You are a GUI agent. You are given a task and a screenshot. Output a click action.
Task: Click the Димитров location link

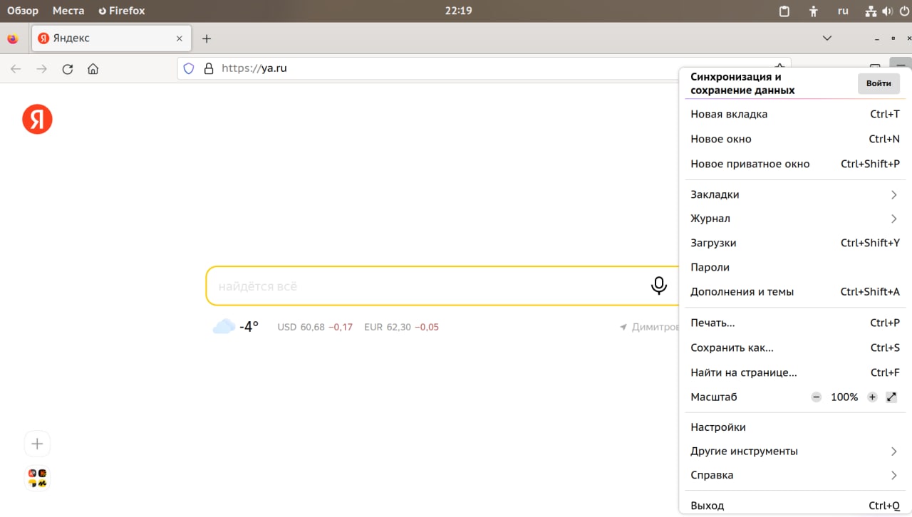pos(650,328)
